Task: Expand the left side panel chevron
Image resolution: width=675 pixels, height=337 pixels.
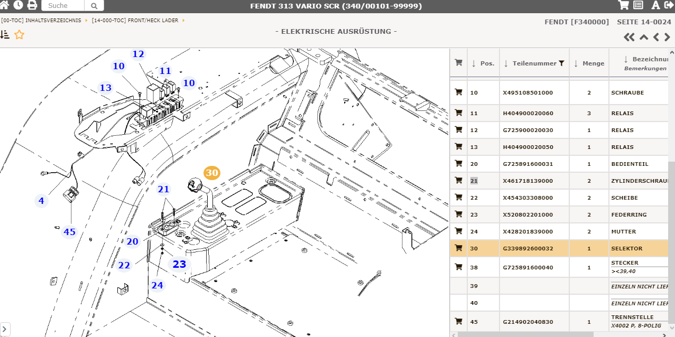Action: (5, 329)
